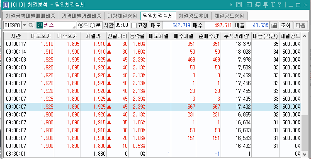The image size is (311, 159).
Task: Click the window layout icon in title bar
Action: click(x=249, y=5)
